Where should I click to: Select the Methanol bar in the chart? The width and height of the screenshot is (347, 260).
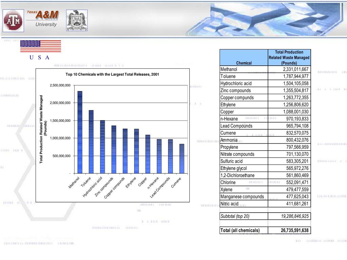pyautogui.click(x=80, y=132)
